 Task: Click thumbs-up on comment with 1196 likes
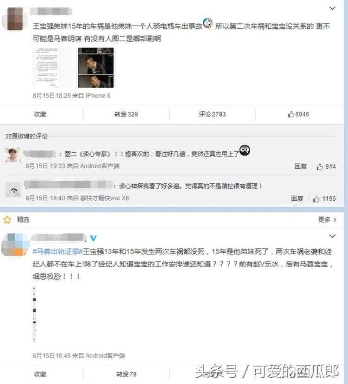pyautogui.click(x=316, y=199)
